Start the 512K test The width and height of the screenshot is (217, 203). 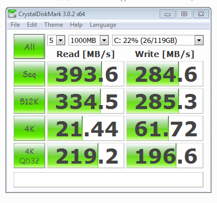click(x=29, y=101)
